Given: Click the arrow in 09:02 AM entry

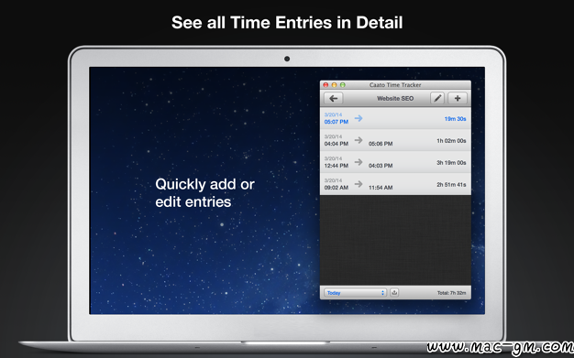Looking at the screenshot, I should point(359,184).
